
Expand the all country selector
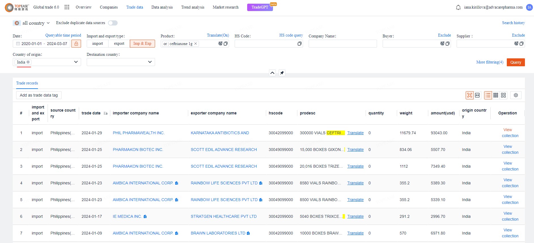coord(31,23)
